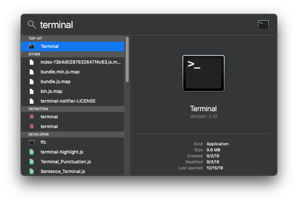Image resolution: width=298 pixels, height=203 pixels.
Task: Select the Terminal top hit result
Action: [73, 46]
